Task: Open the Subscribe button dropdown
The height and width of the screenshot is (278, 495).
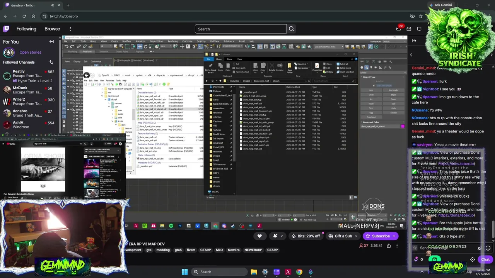Action: coord(394,236)
